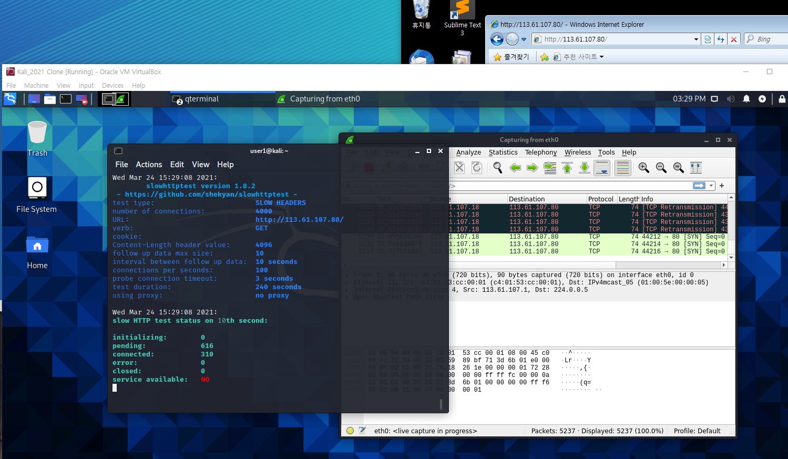788x459 pixels.
Task: Open Wireshark Help menu
Action: tap(629, 152)
